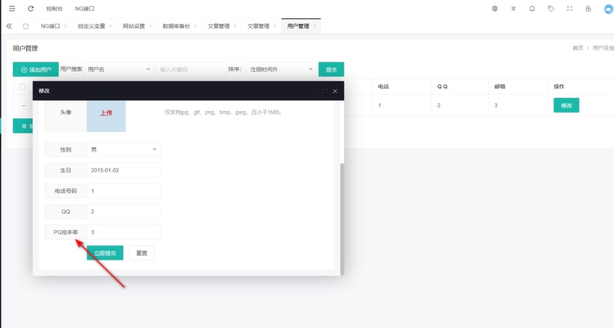Click the refresh icon in top bar
The image size is (614, 328).
point(31,9)
